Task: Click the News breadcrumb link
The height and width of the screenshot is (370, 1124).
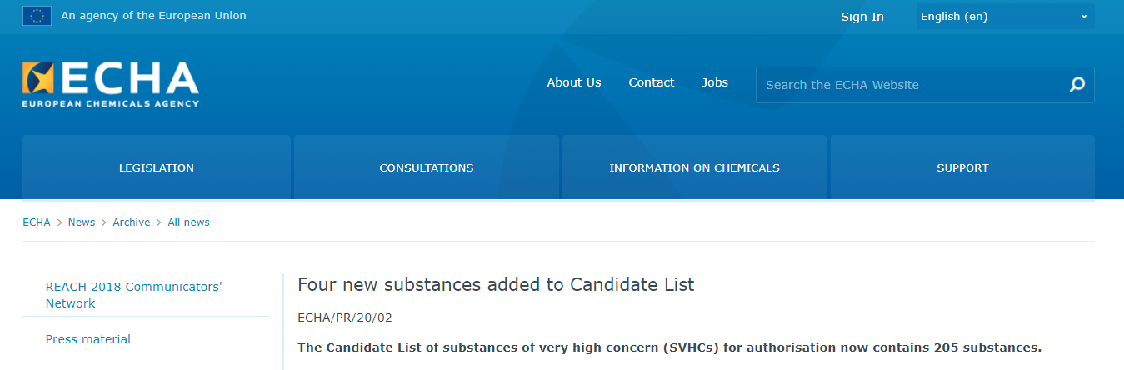Action: (x=82, y=222)
